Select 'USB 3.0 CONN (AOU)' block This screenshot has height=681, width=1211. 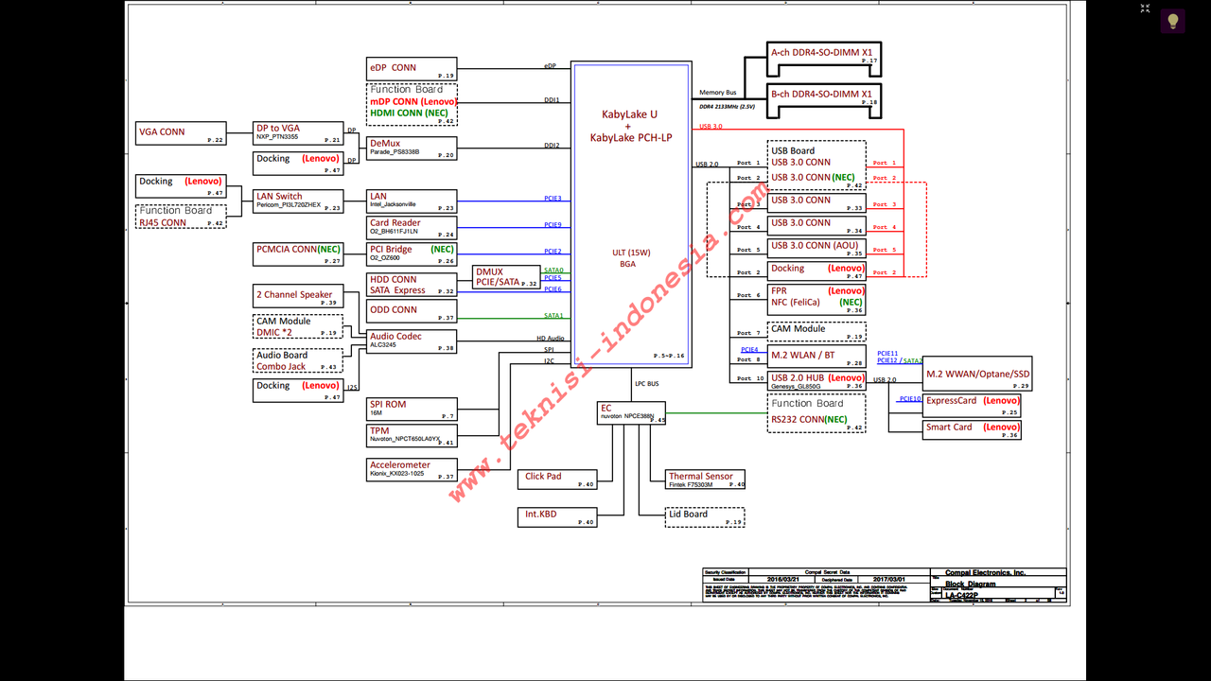[x=816, y=250]
